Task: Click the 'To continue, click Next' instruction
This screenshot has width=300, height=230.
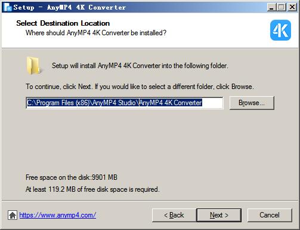Action: click(140, 87)
